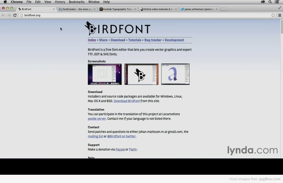The width and height of the screenshot is (283, 183).
Task: Open Spotlight search magnifier in menu bar
Action: 270,2
